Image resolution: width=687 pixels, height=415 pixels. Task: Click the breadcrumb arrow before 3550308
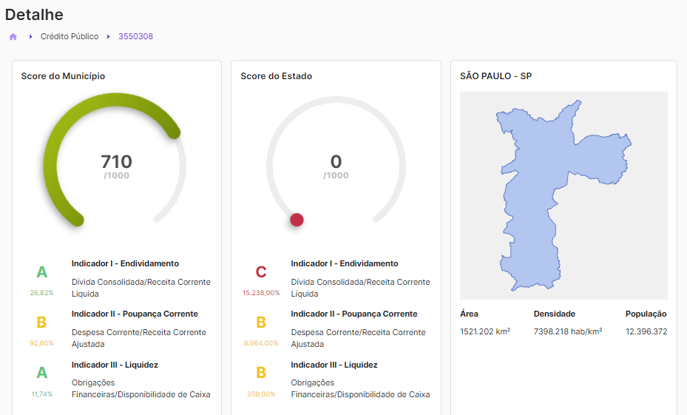click(x=108, y=36)
